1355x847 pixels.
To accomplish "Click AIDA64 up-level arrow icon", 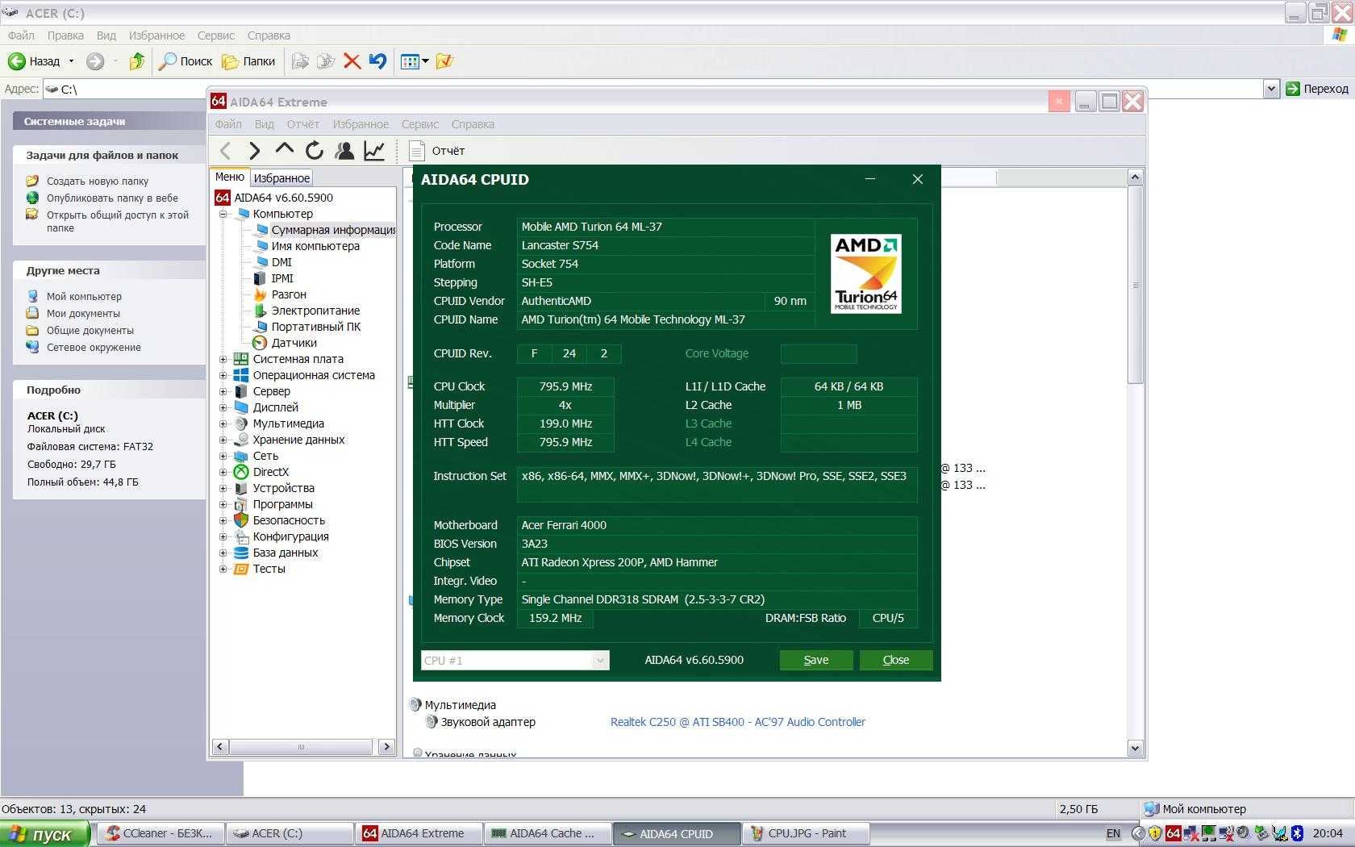I will (x=284, y=149).
